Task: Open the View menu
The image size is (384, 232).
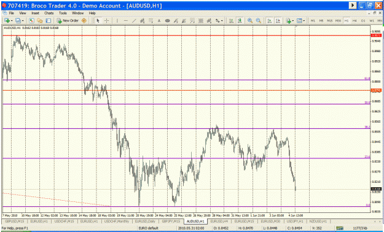Action: 23,13
